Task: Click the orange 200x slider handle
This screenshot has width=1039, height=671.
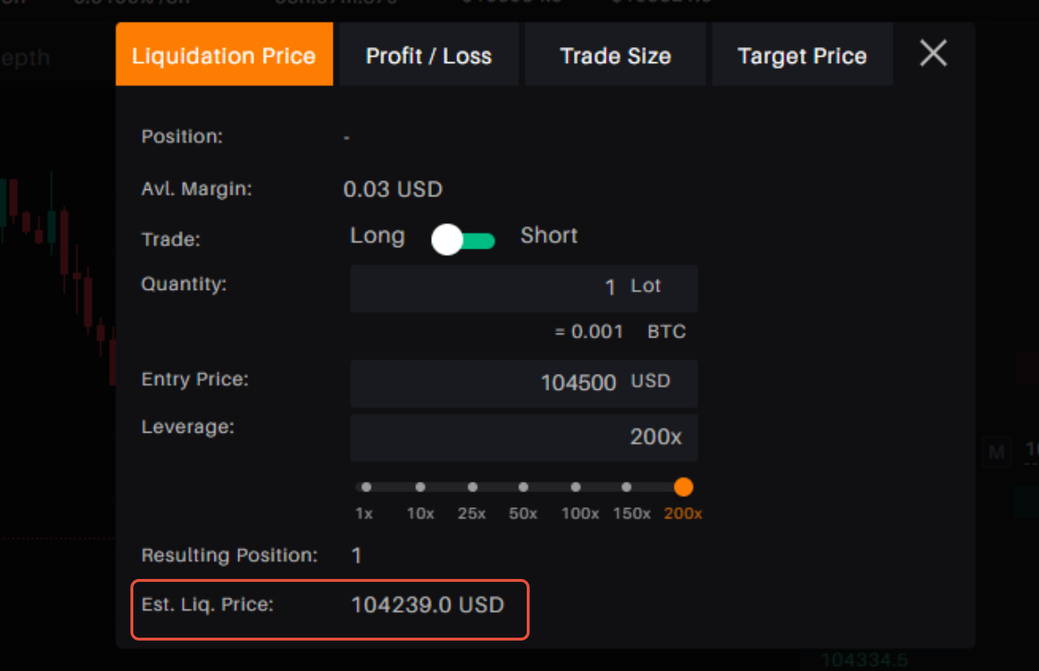Action: 683,487
